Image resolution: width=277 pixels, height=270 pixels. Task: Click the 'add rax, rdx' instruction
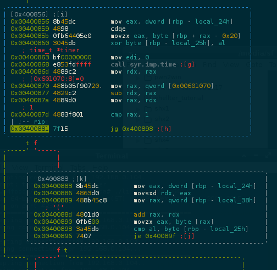coord(157,214)
